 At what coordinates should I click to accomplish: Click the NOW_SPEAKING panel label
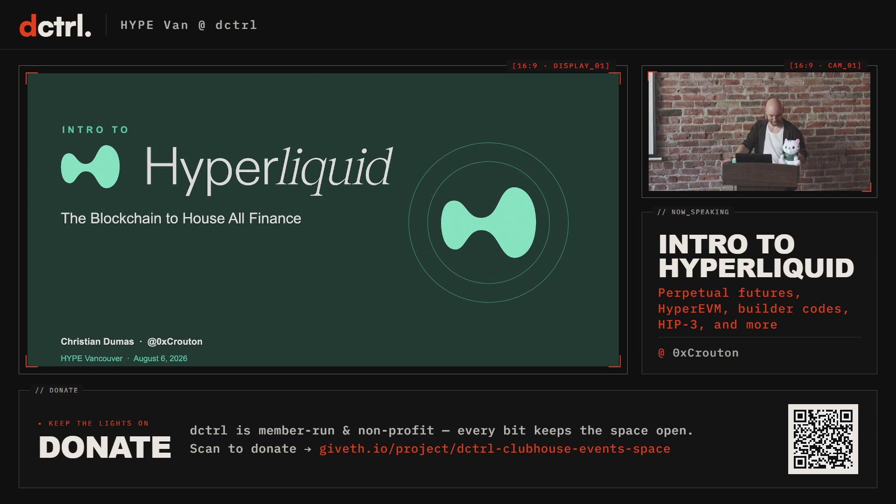click(693, 212)
